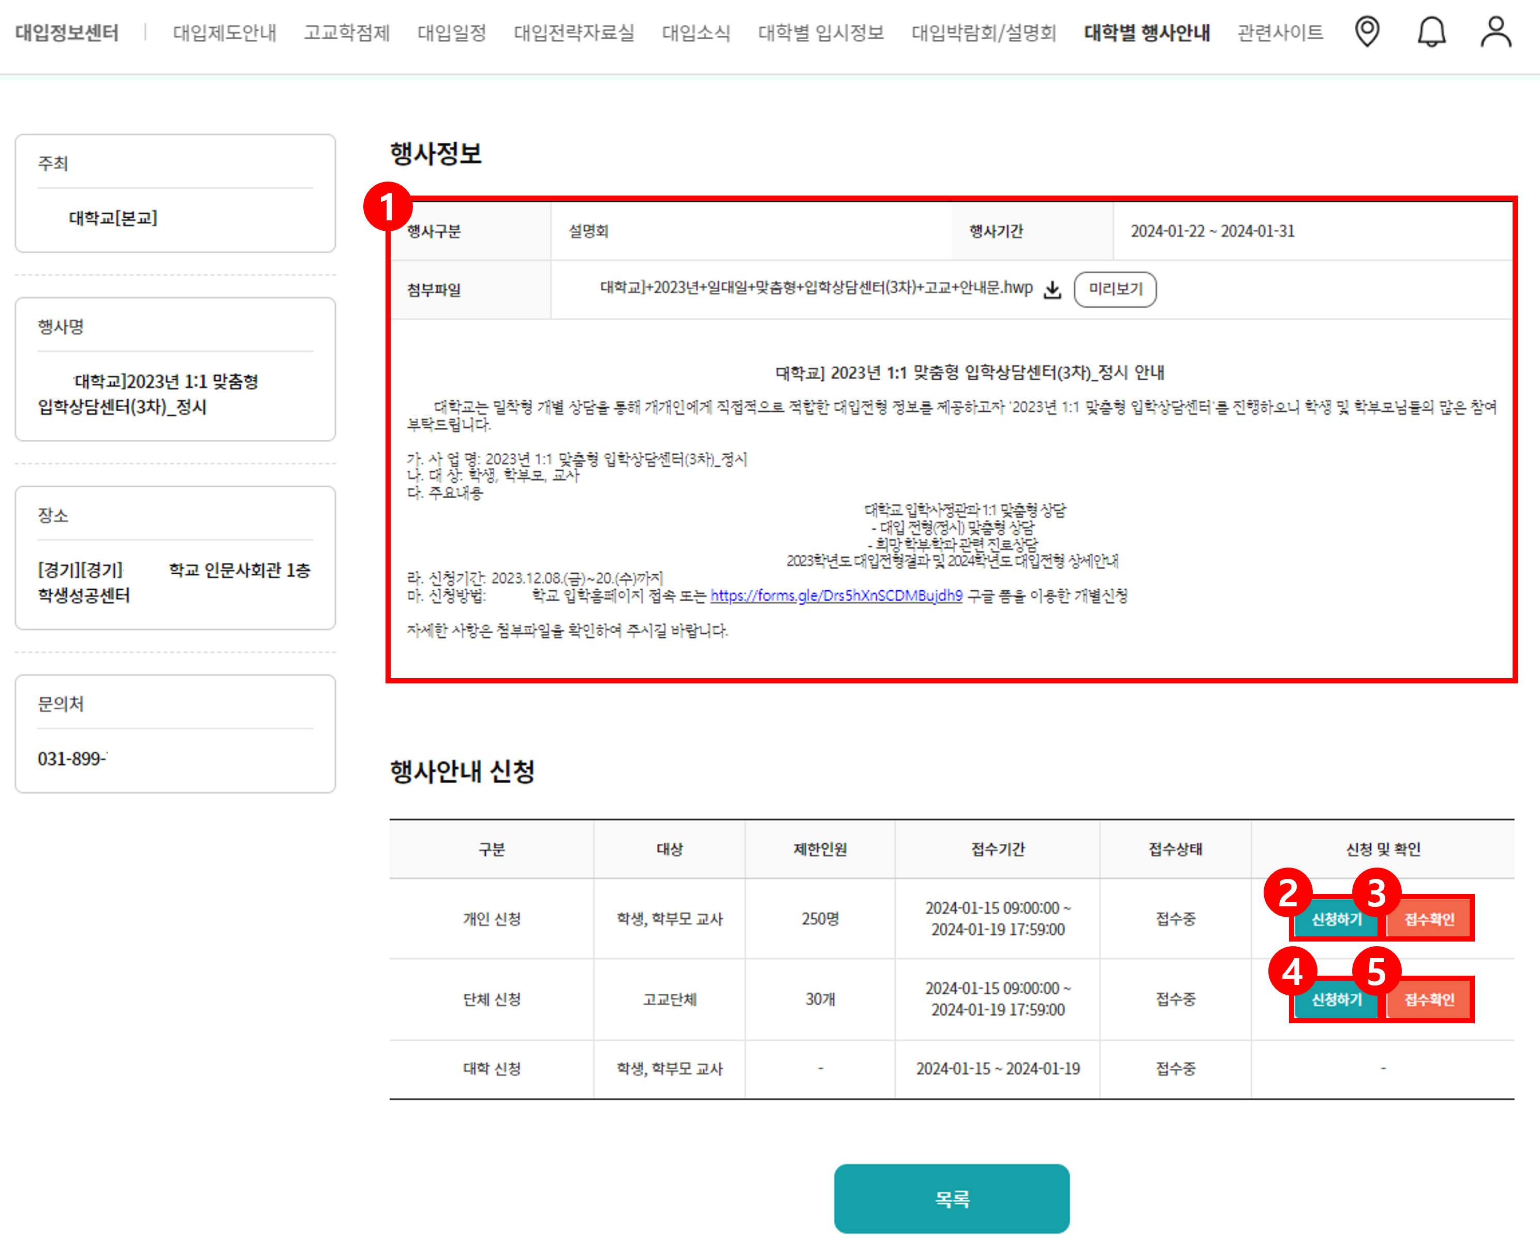Image resolution: width=1540 pixels, height=1239 pixels.
Task: Open the 관련사이트 menu
Action: pyautogui.click(x=1280, y=33)
